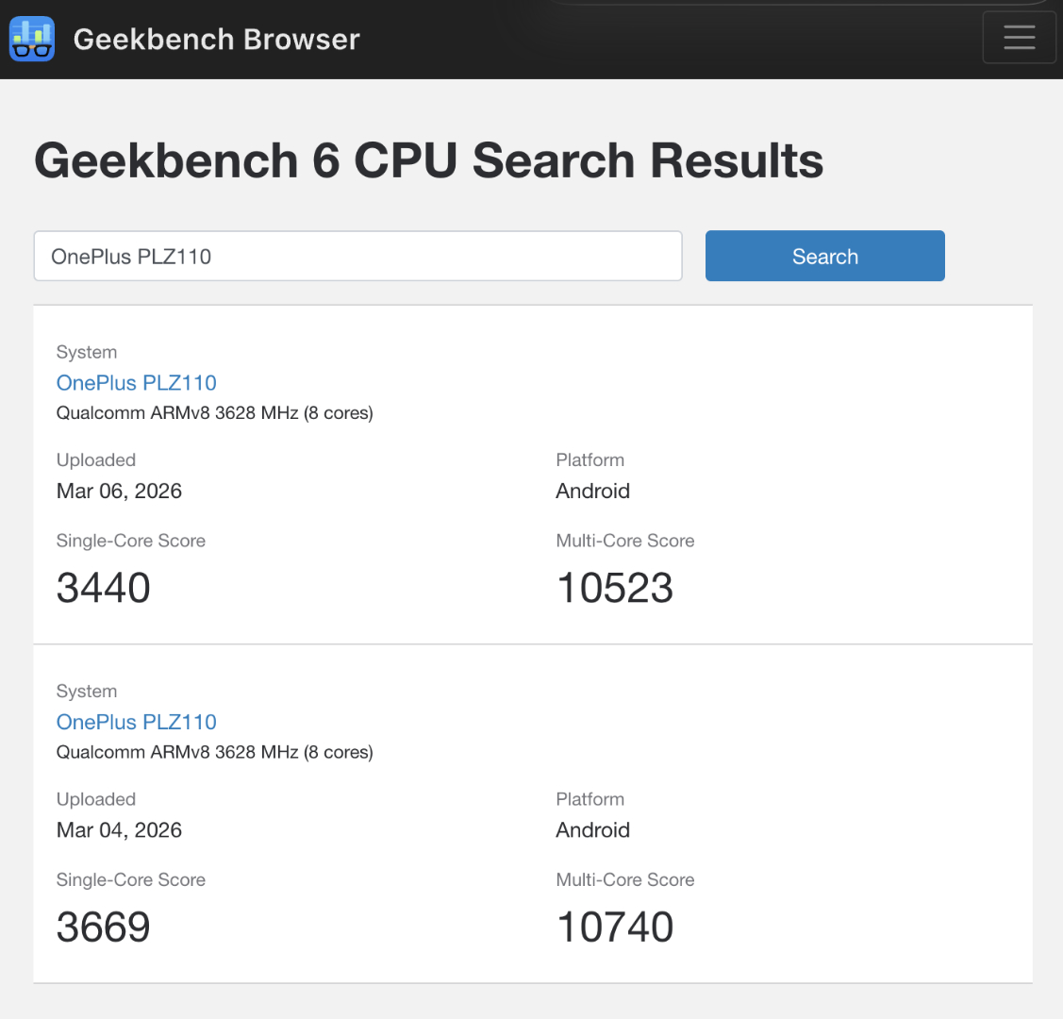Click the Geekbench 6 CPU Search Results heading
This screenshot has width=1063, height=1019.
pos(429,160)
